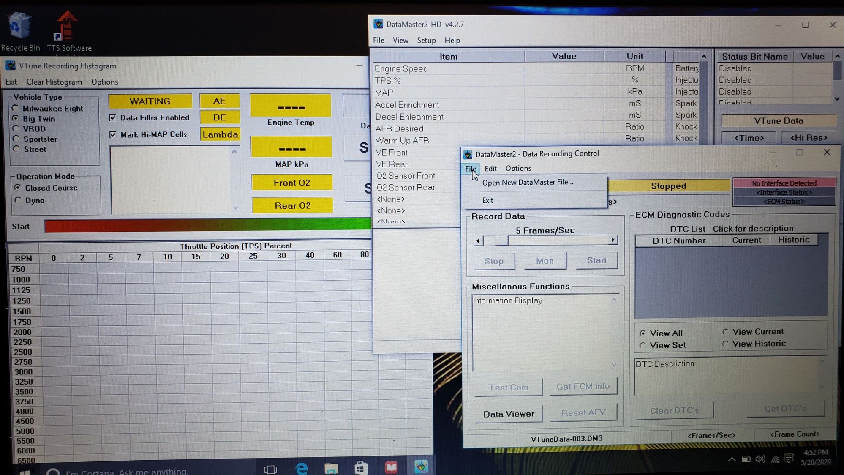The height and width of the screenshot is (475, 844).
Task: Uncheck Data Filter Enabled checkbox
Action: click(113, 117)
